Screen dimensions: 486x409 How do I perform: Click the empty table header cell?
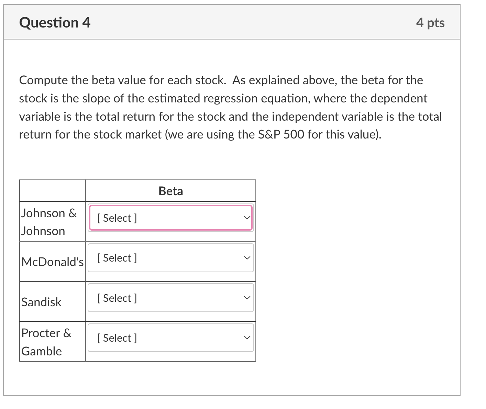click(x=52, y=190)
